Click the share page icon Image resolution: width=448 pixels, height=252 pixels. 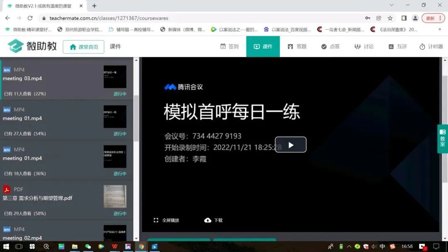point(379,18)
